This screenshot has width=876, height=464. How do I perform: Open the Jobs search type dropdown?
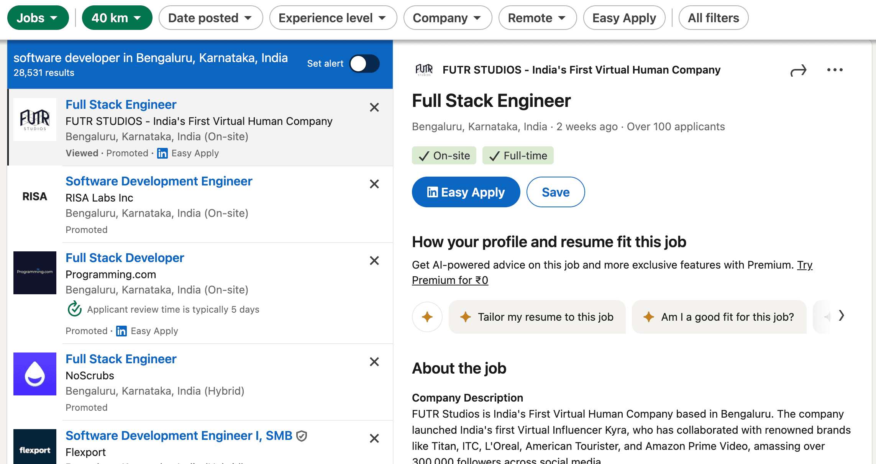[38, 18]
